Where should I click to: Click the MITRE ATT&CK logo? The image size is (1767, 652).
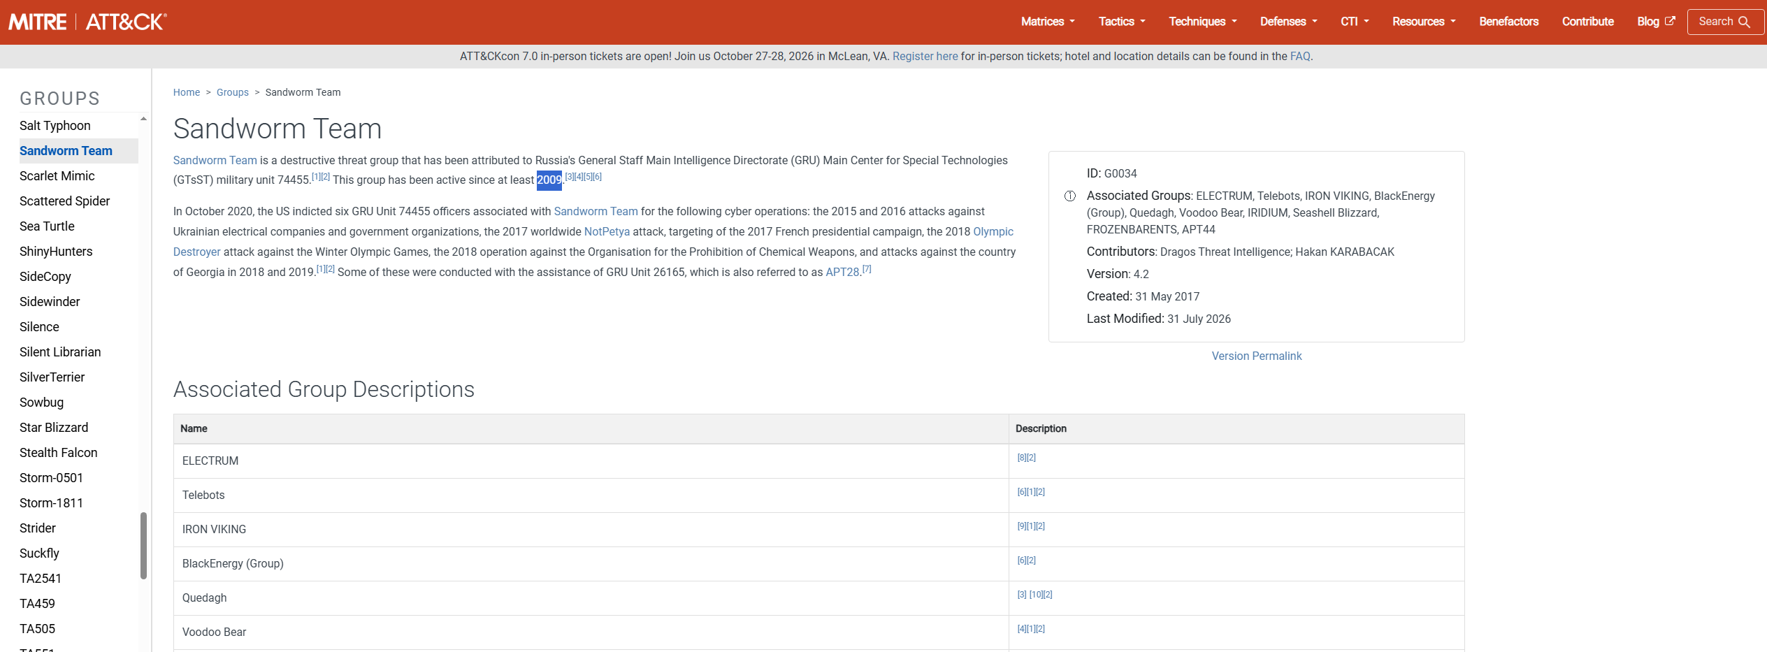(87, 22)
